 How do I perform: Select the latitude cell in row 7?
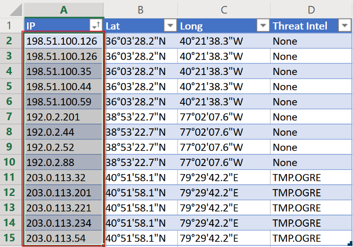[141, 117]
